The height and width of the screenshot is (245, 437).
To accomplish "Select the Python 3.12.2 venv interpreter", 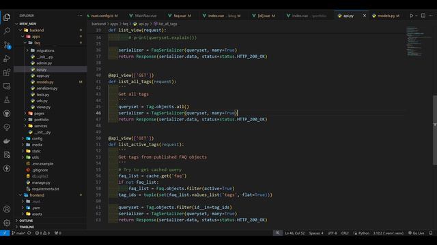I will point(389,233).
